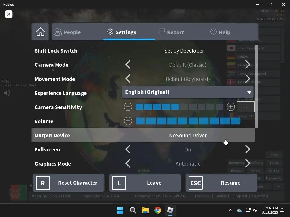Open the People tab
The height and width of the screenshot is (217, 290).
point(67,32)
